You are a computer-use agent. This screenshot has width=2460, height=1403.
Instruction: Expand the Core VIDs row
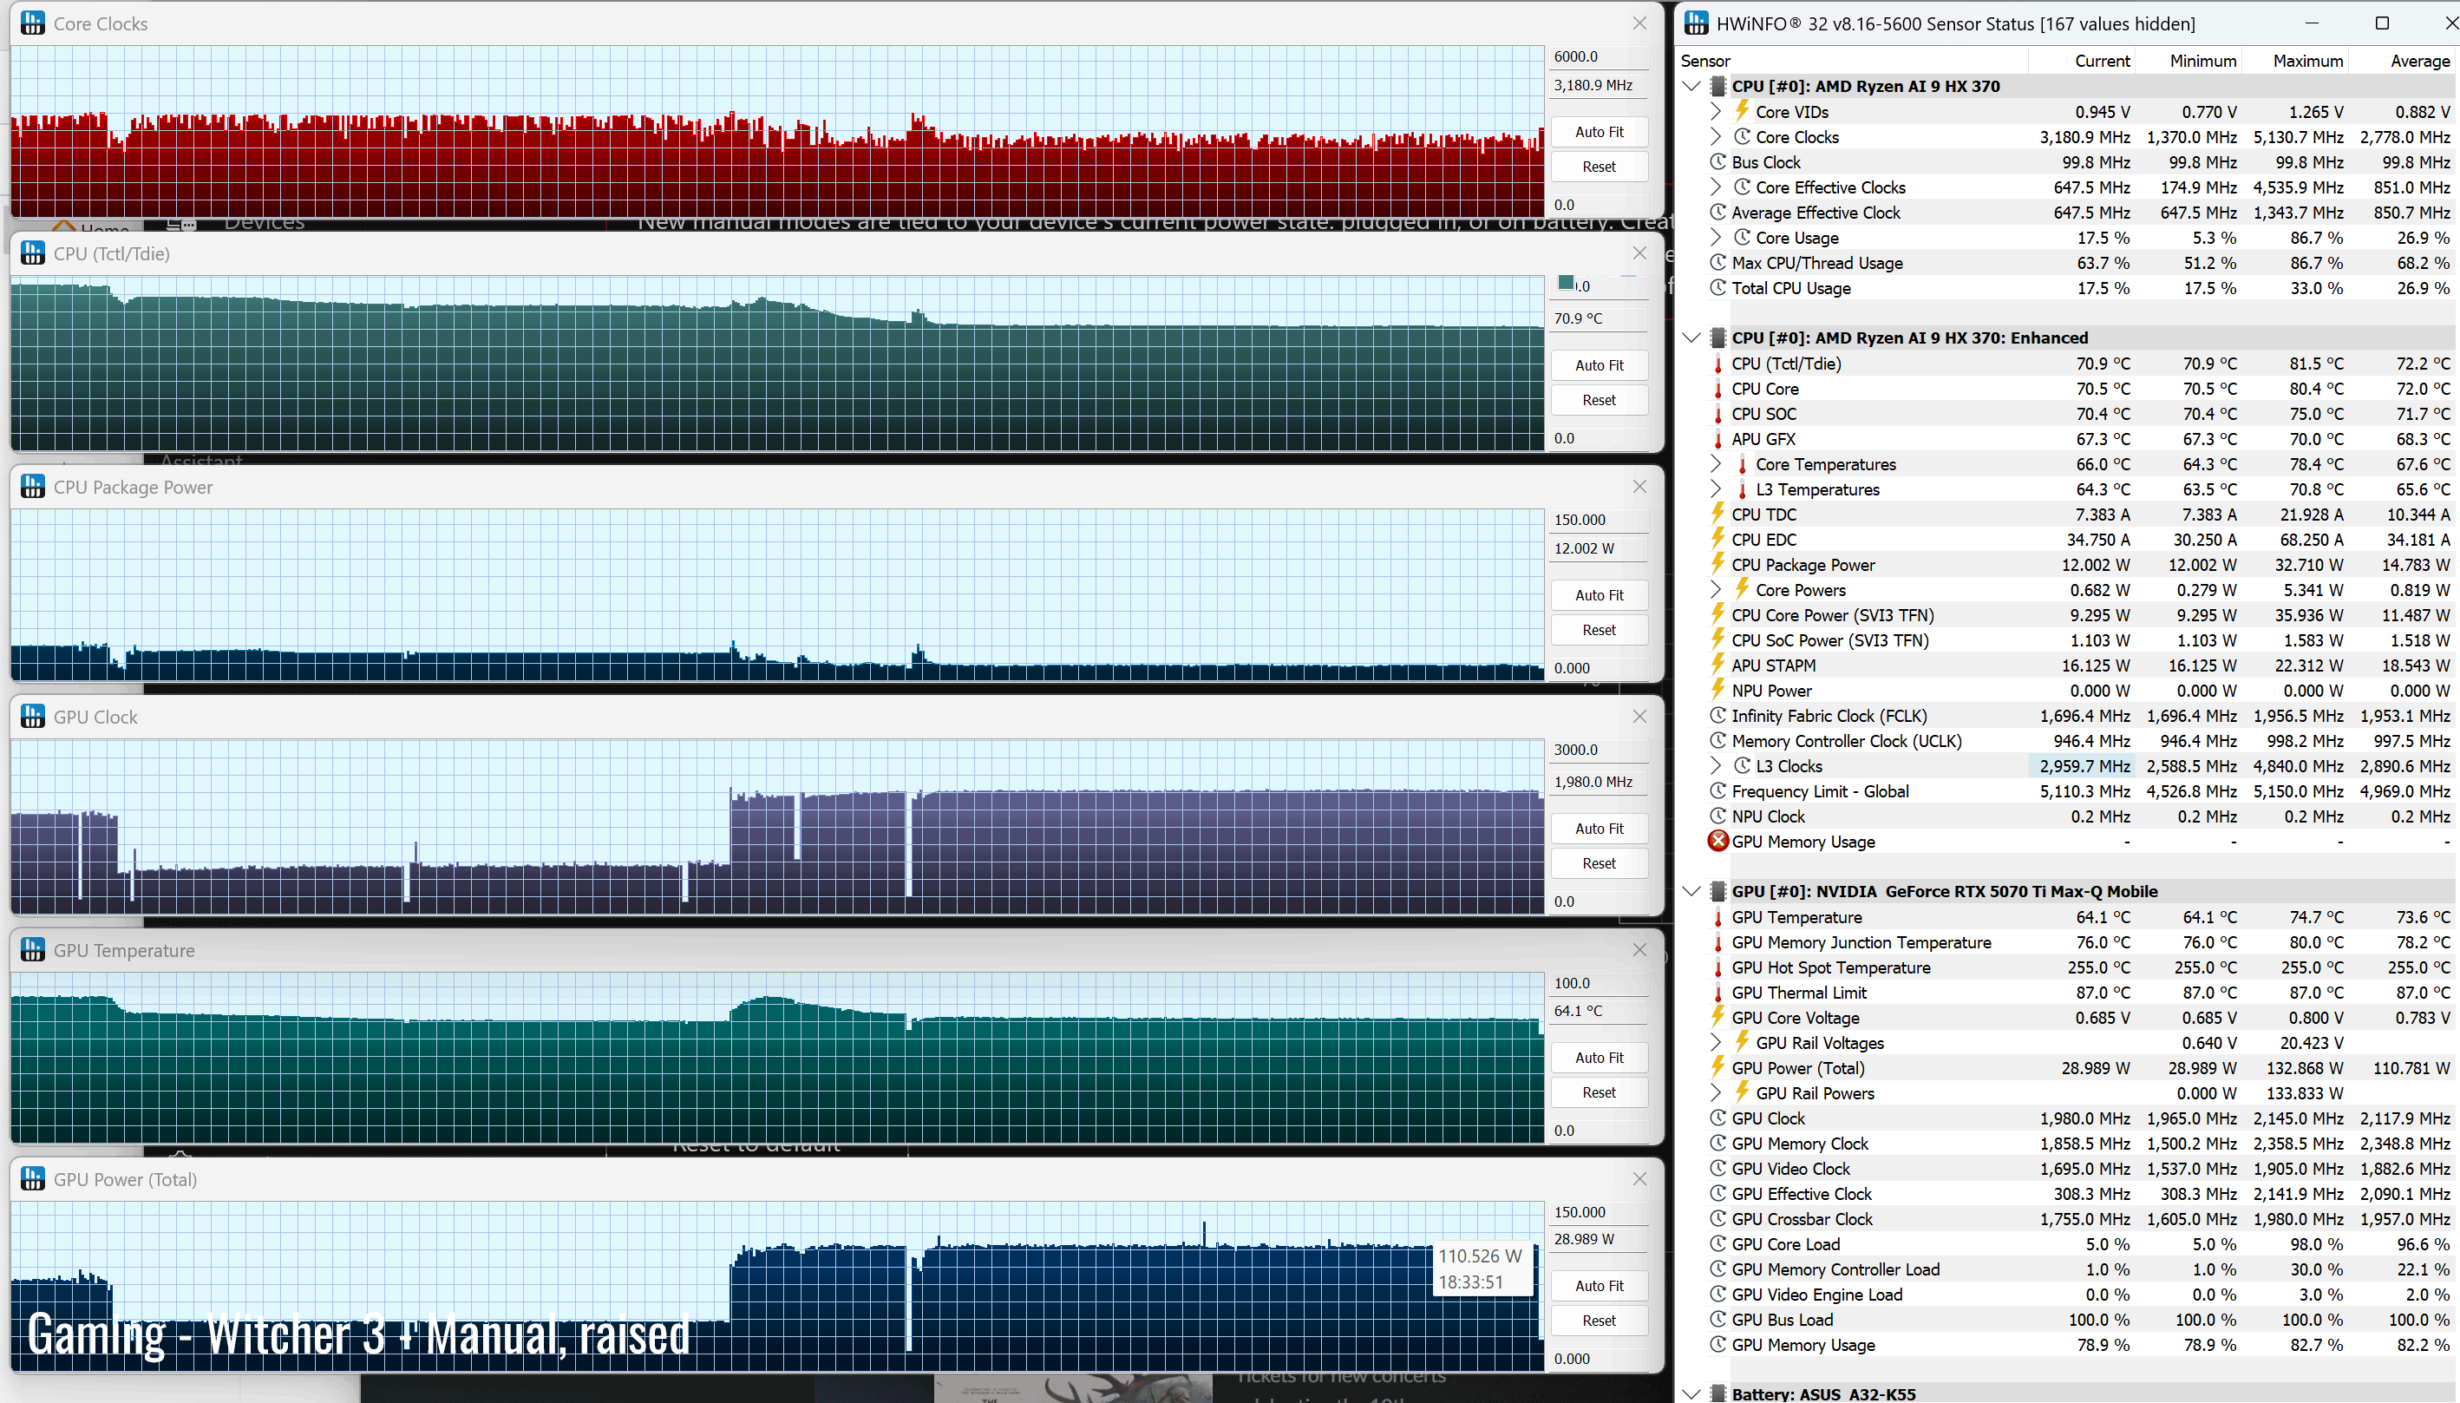[x=1716, y=112]
